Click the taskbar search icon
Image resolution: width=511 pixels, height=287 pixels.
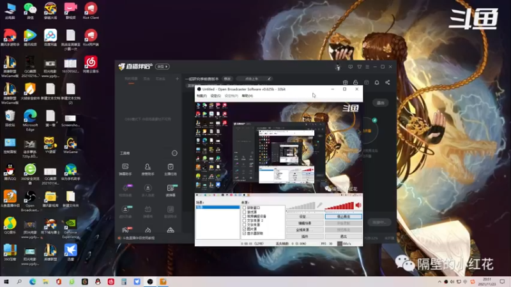(x=19, y=282)
